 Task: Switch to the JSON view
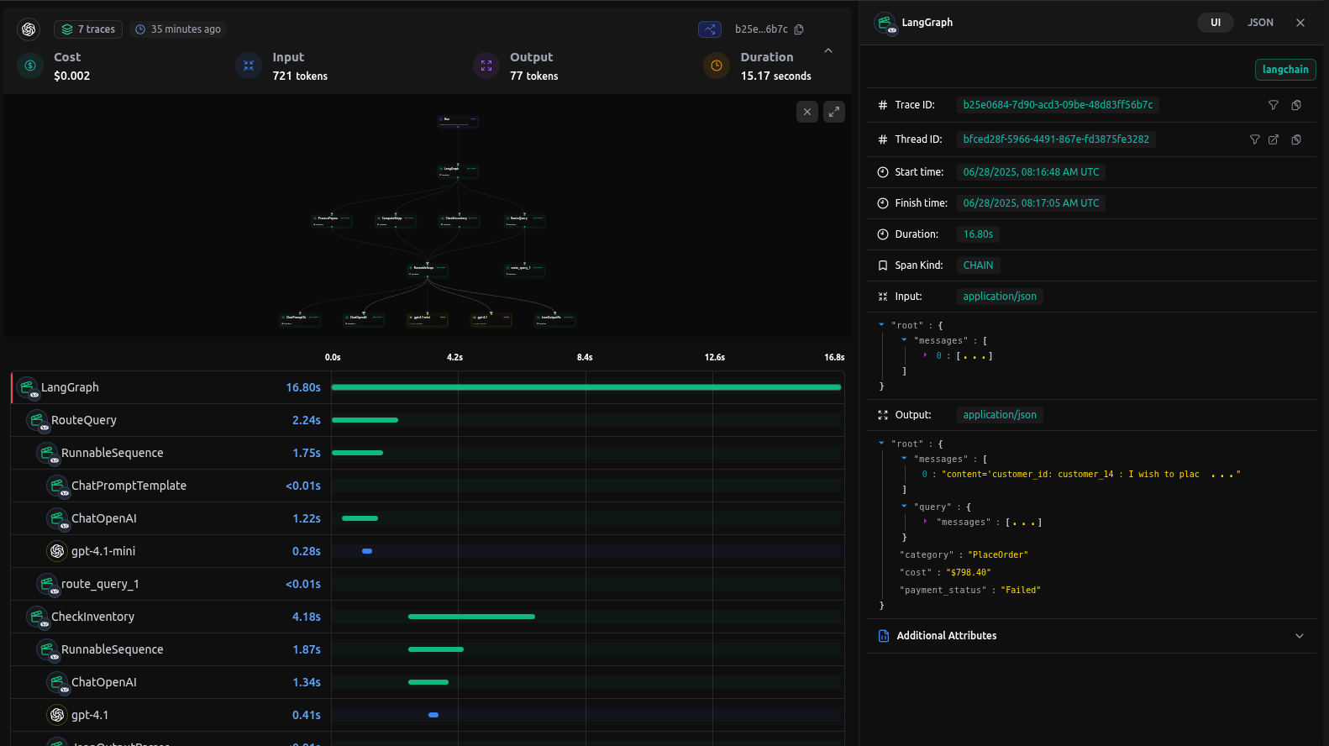tap(1260, 23)
